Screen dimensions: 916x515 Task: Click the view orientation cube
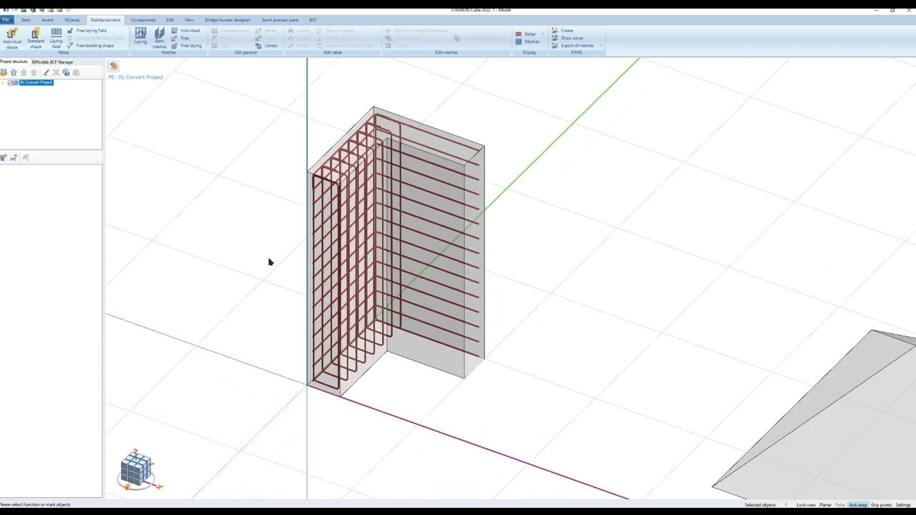coord(137,469)
